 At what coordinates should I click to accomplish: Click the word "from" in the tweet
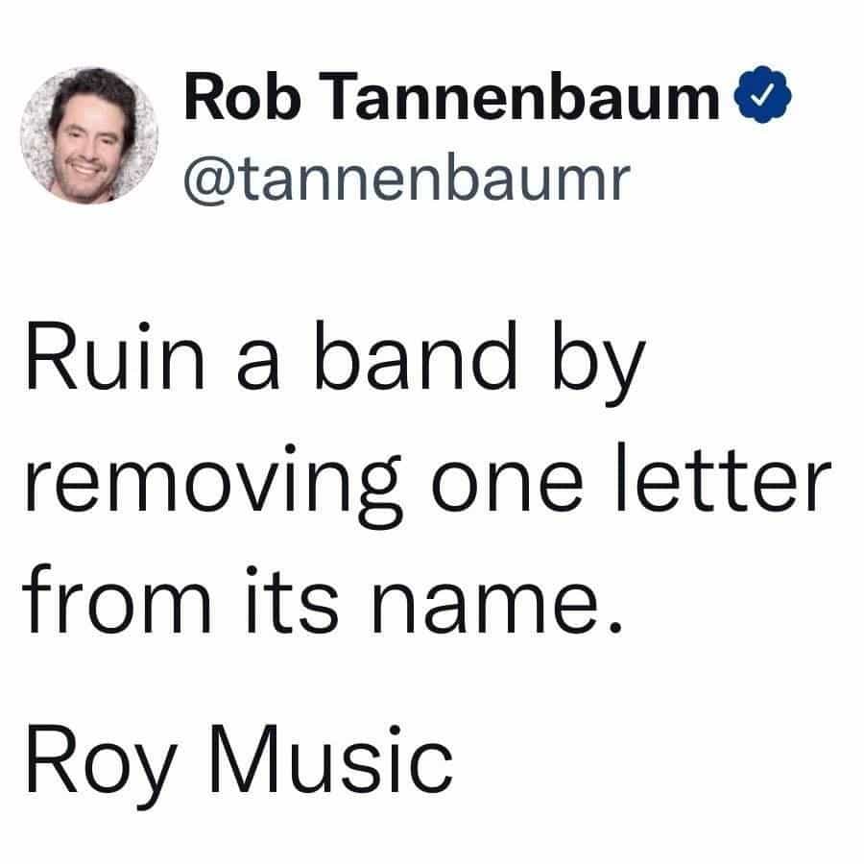[116, 598]
